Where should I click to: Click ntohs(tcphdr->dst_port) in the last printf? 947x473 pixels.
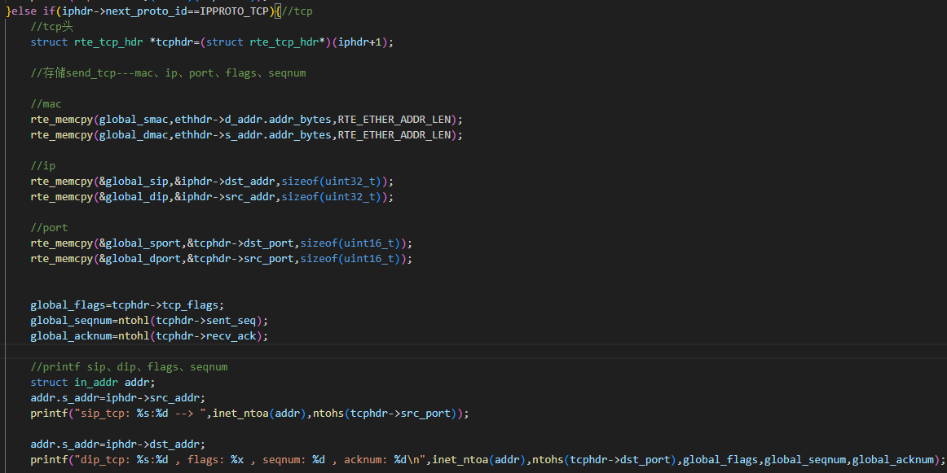click(604, 460)
